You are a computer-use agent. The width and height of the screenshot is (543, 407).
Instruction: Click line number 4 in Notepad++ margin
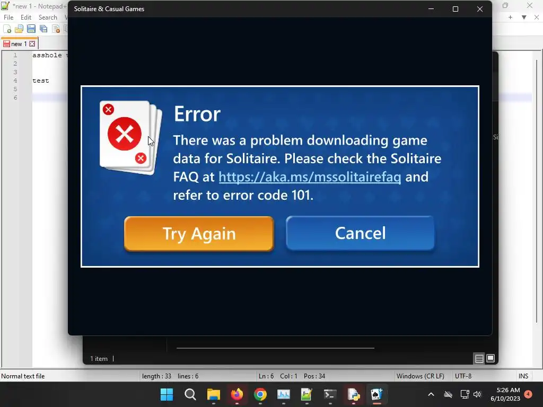click(15, 81)
